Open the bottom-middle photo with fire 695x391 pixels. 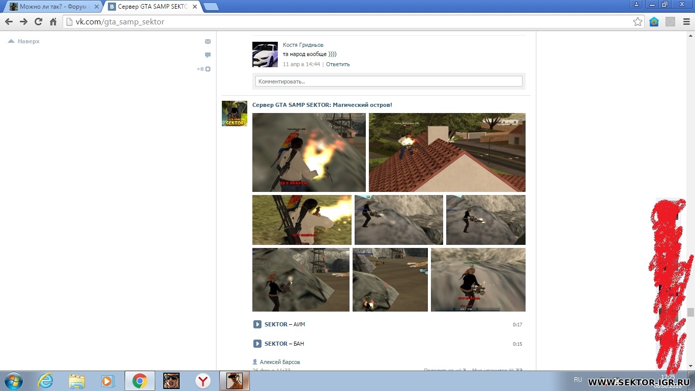pyautogui.click(x=390, y=280)
